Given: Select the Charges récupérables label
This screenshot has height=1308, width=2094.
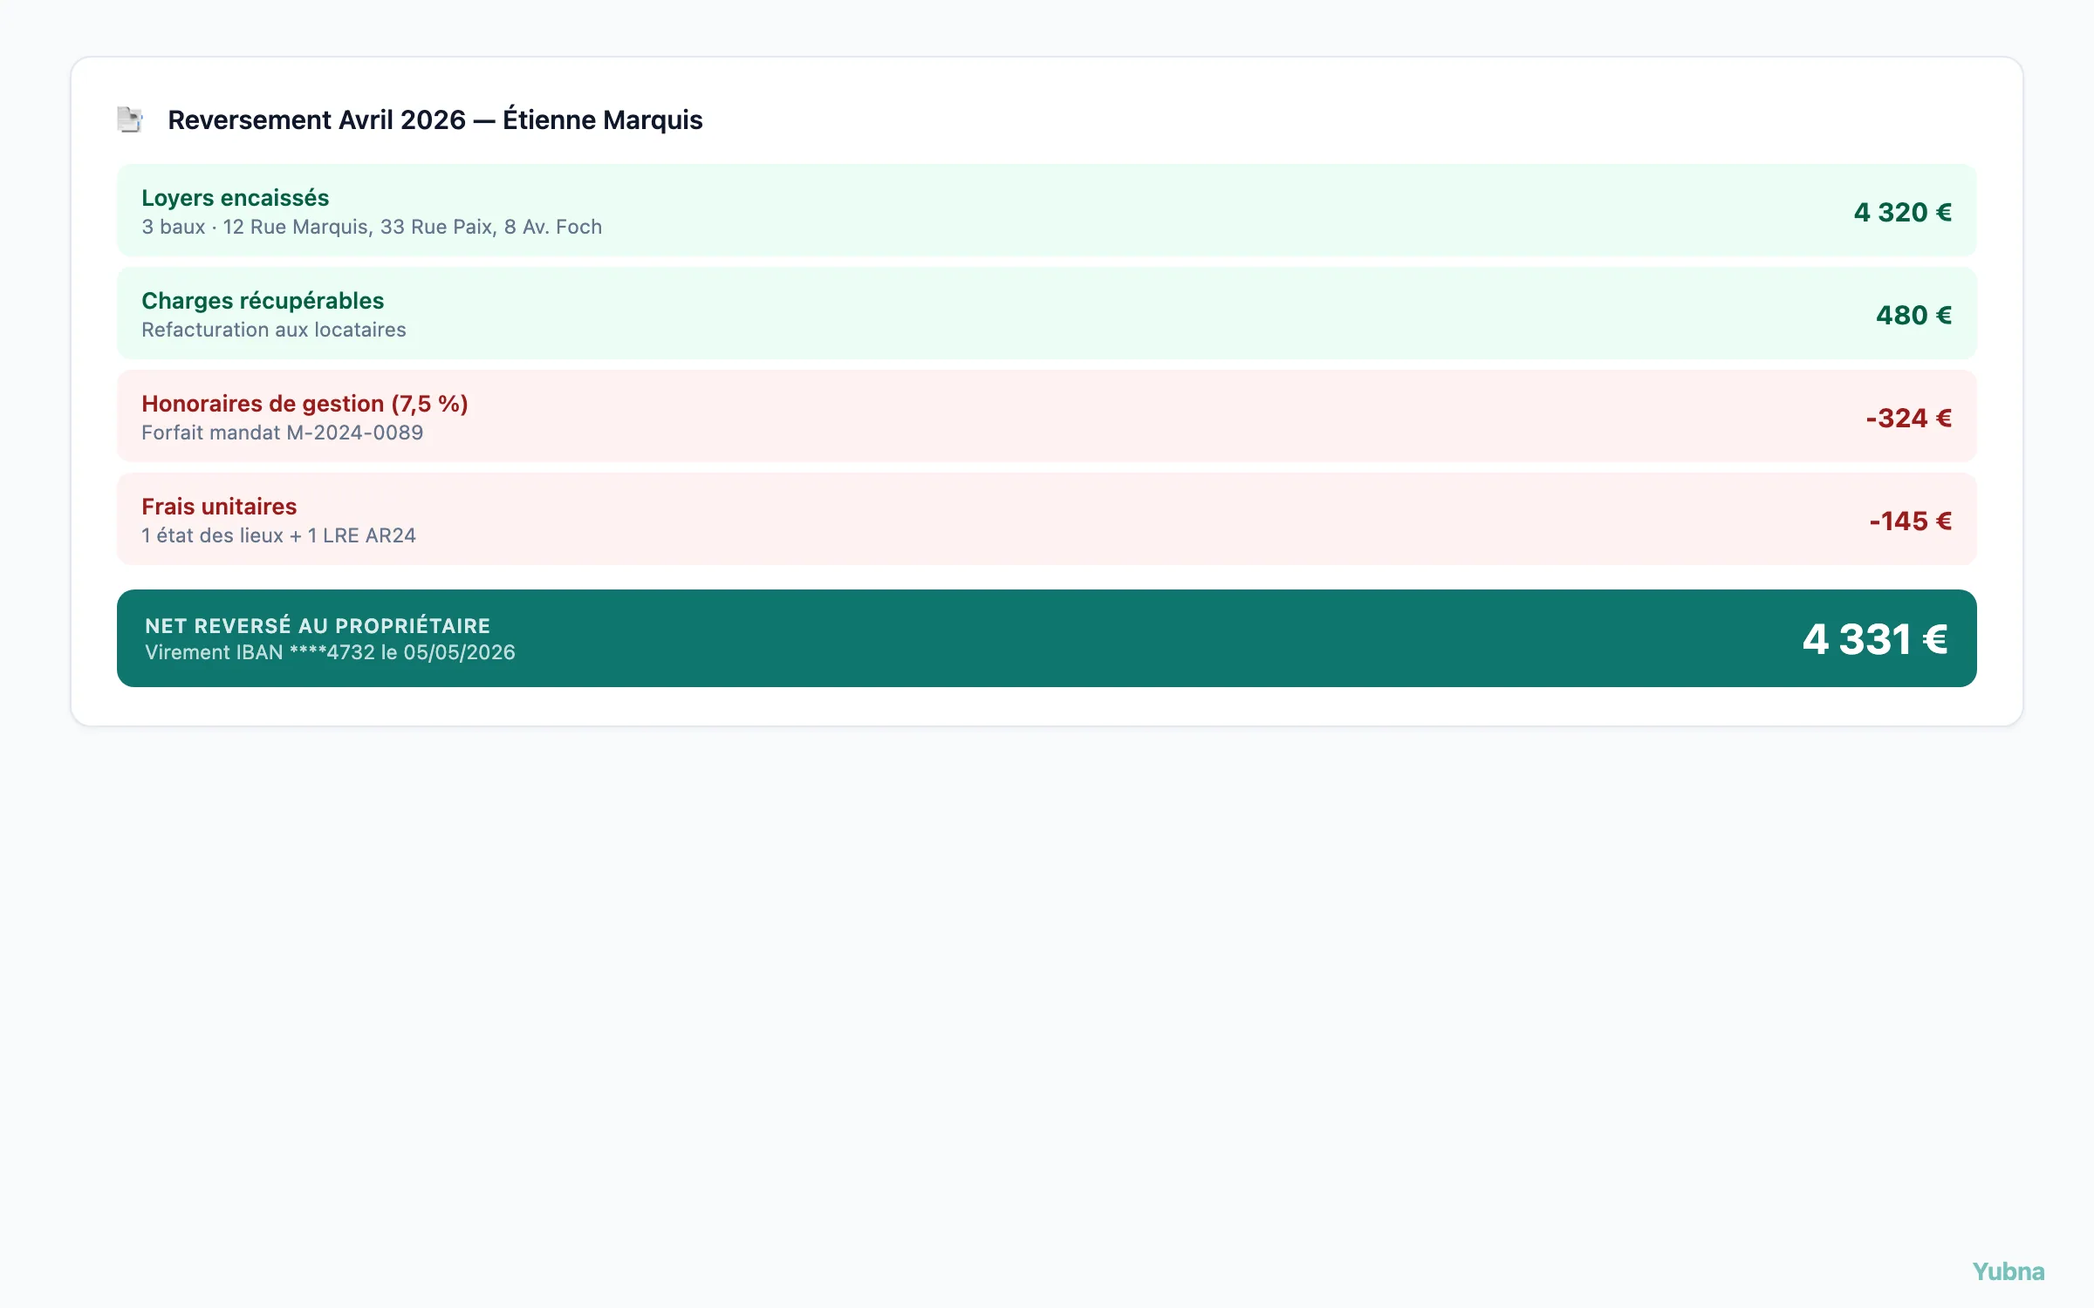Looking at the screenshot, I should [263, 301].
